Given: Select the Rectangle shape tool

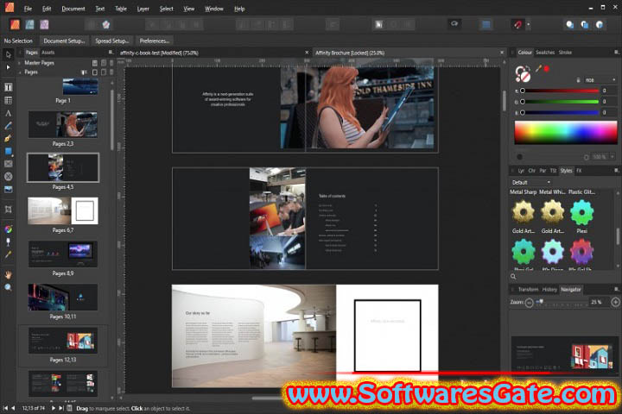Looking at the screenshot, I should tap(8, 151).
